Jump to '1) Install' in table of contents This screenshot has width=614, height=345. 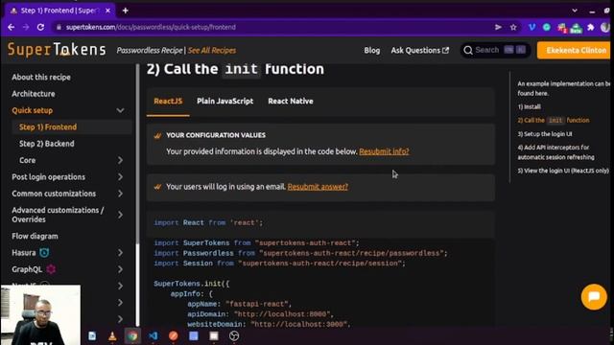click(x=529, y=106)
